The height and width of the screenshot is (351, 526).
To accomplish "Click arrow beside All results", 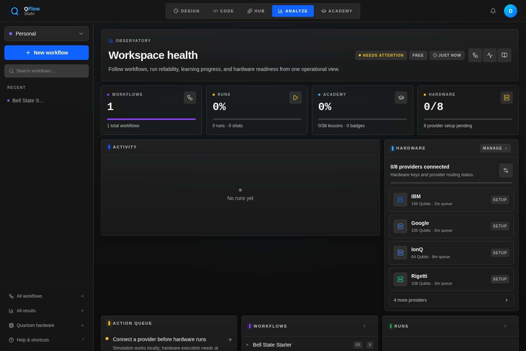I will [82, 311].
